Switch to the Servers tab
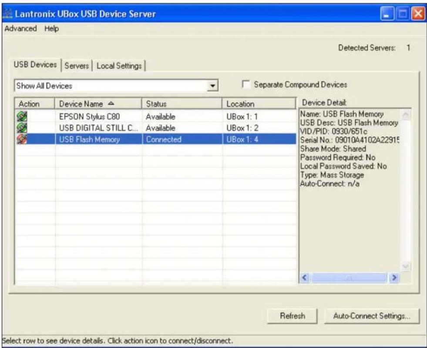This screenshot has width=427, height=348. (77, 66)
